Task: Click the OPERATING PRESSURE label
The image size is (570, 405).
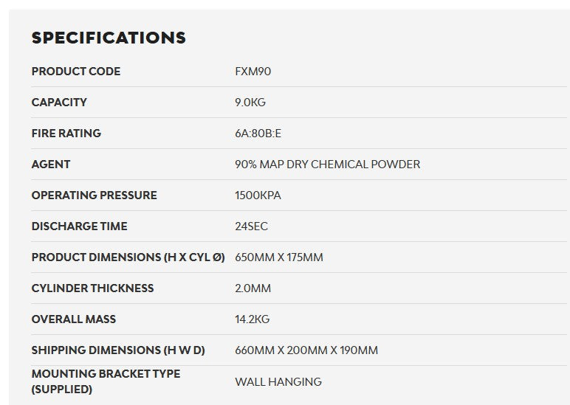Action: point(94,195)
